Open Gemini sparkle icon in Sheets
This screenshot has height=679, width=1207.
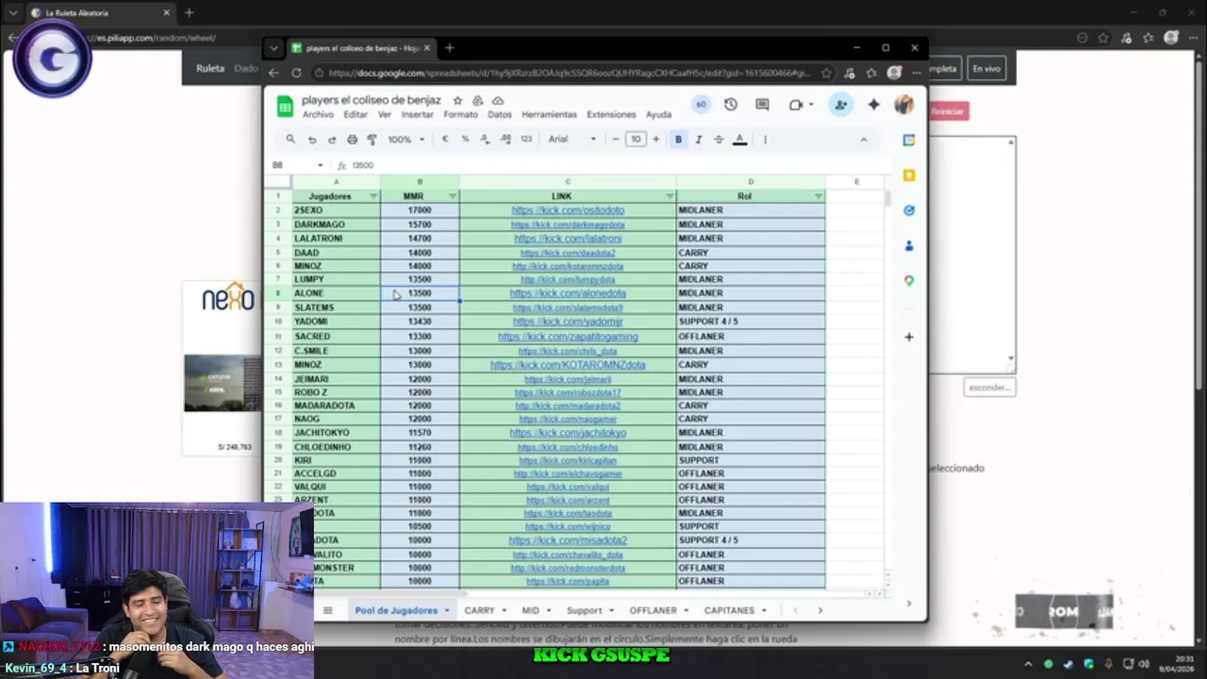point(873,105)
